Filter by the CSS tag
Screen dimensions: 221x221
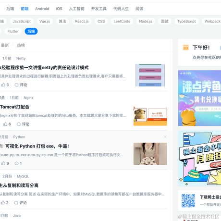coord(101,21)
